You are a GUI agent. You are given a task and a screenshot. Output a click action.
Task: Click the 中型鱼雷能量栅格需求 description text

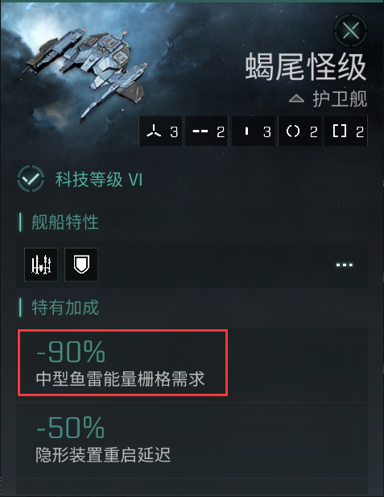click(x=120, y=378)
